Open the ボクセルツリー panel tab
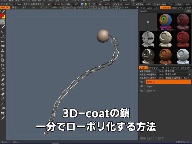The image size is (192, 144). tap(154, 68)
